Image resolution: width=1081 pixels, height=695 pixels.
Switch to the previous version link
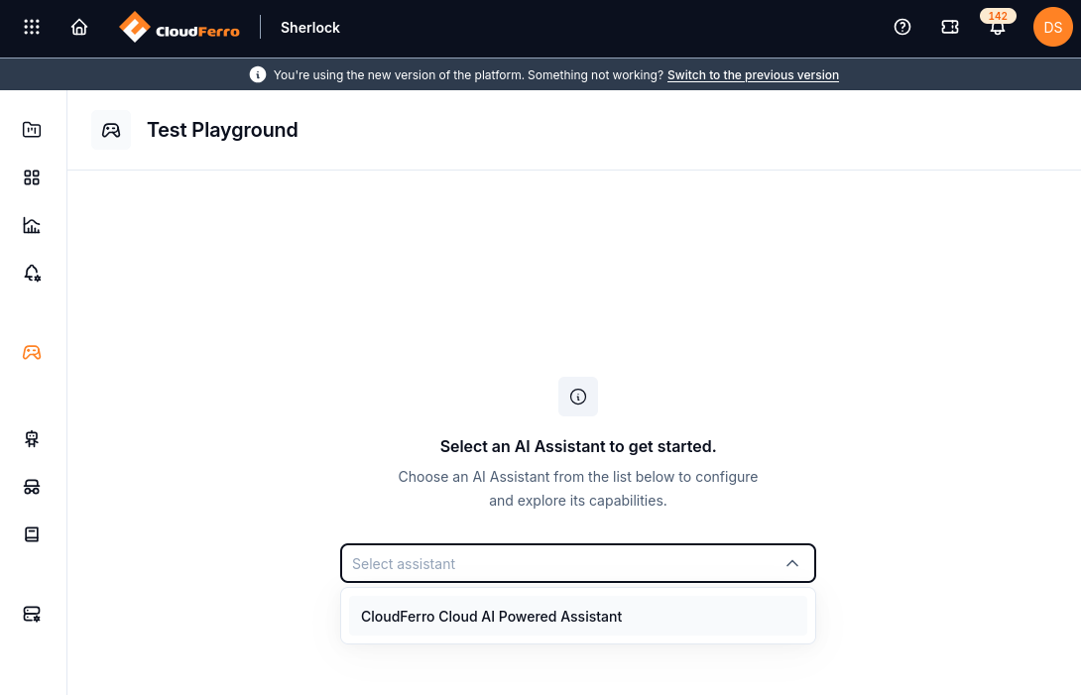(753, 75)
